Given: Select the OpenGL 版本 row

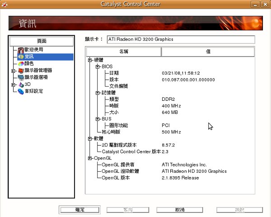Looking at the screenshot, I should pyautogui.click(x=116, y=178).
